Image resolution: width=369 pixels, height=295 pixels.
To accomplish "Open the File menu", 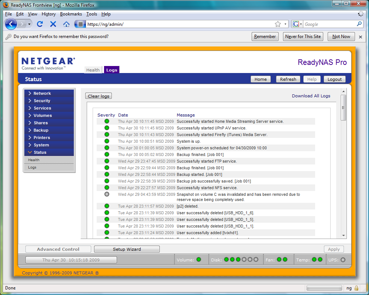I will [x=8, y=14].
